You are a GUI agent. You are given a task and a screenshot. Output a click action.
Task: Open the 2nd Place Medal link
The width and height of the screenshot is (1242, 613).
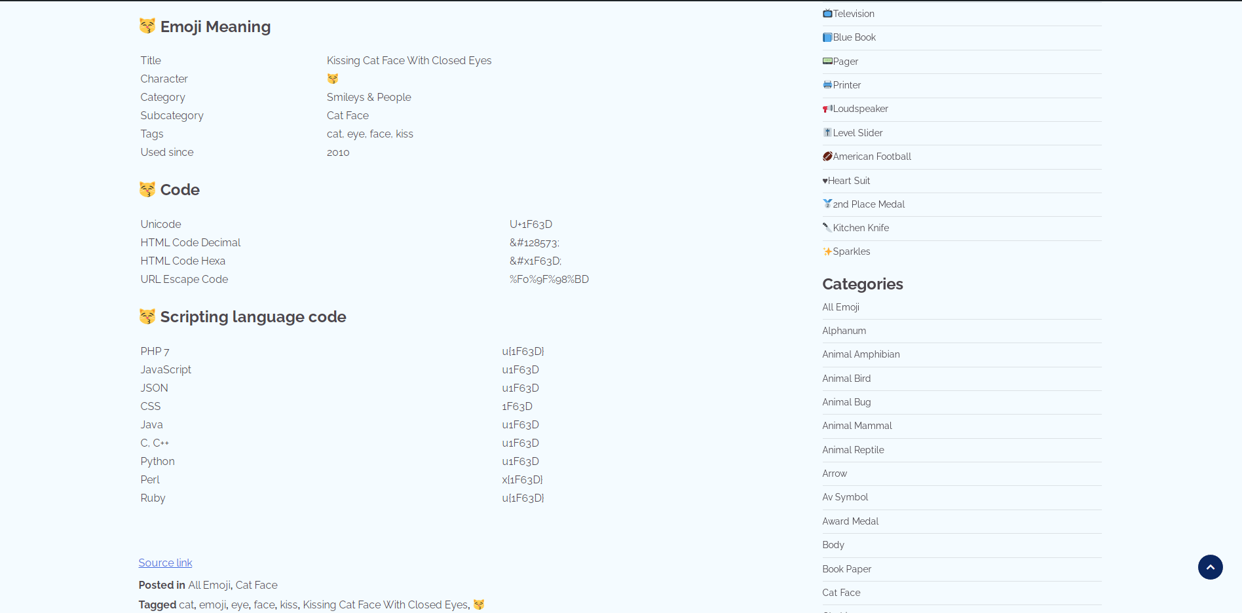pos(869,204)
